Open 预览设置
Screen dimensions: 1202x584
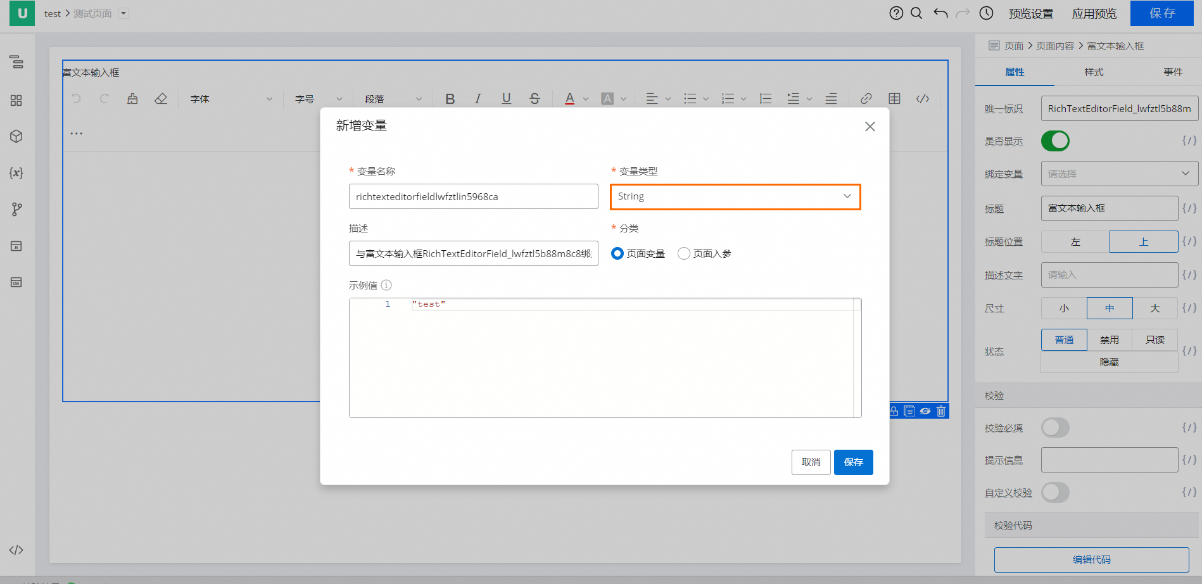pyautogui.click(x=1031, y=13)
